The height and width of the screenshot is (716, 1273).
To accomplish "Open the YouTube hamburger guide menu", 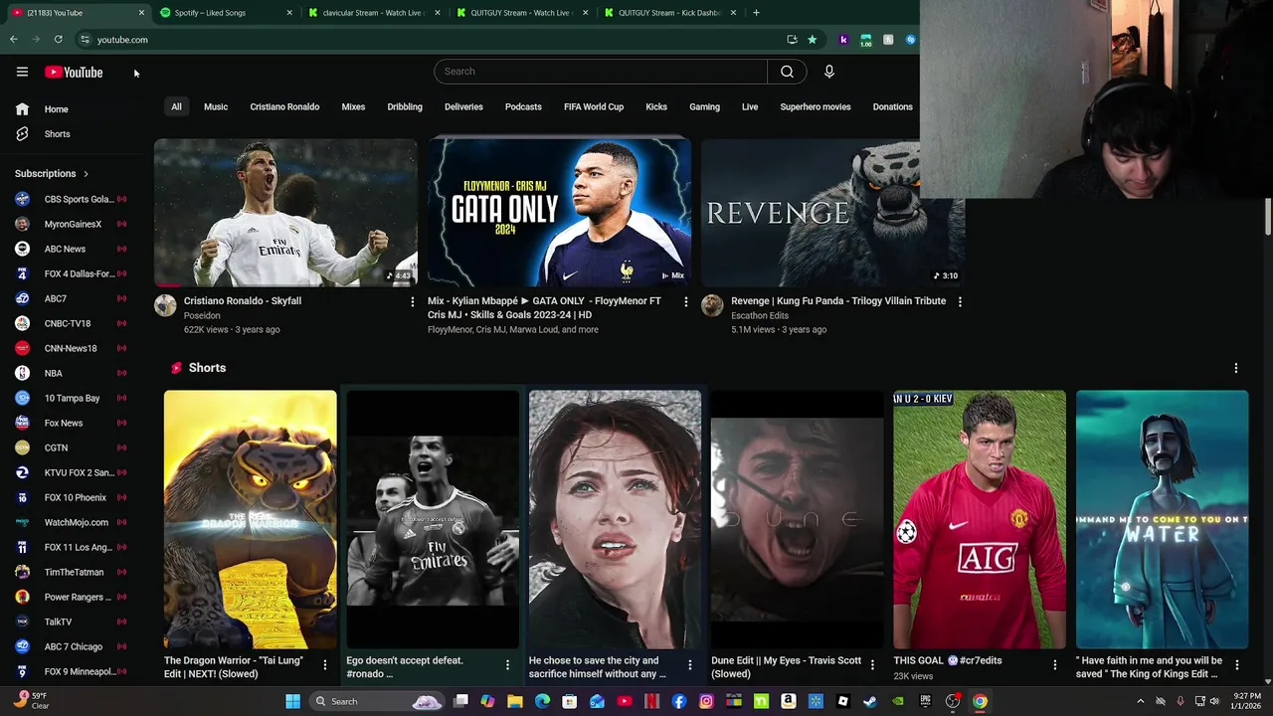I will [22, 72].
